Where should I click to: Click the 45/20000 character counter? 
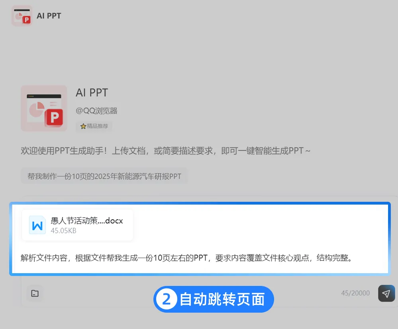tap(355, 293)
